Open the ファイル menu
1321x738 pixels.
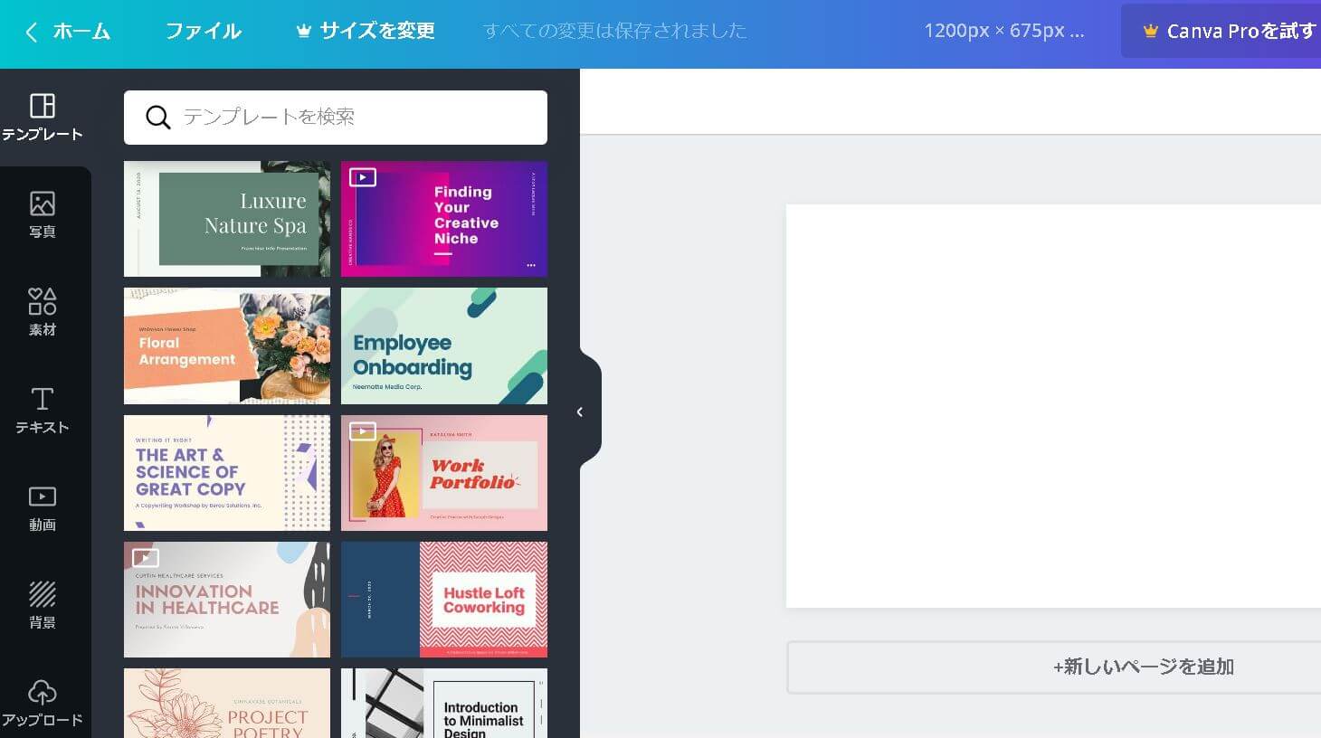click(203, 31)
